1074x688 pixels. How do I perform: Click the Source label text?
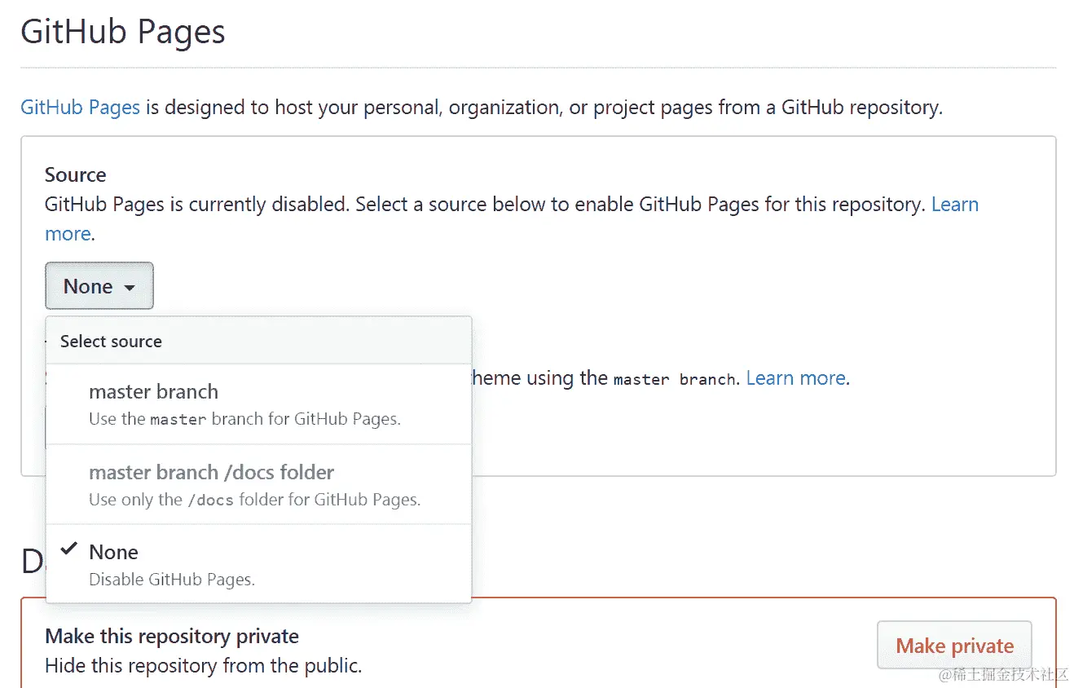pyautogui.click(x=75, y=174)
